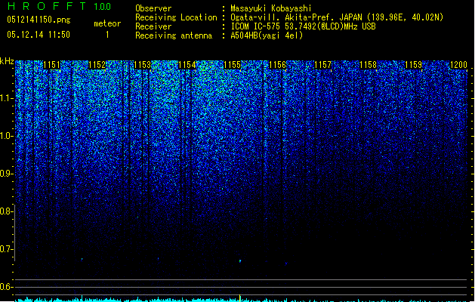Click the Observer label
Screen dimensions: 475x302
coord(153,8)
